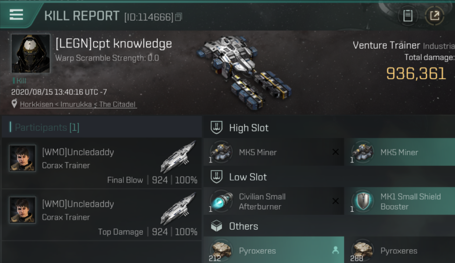Click Corax Trainer ship icon in Top Damage row

pos(178,209)
